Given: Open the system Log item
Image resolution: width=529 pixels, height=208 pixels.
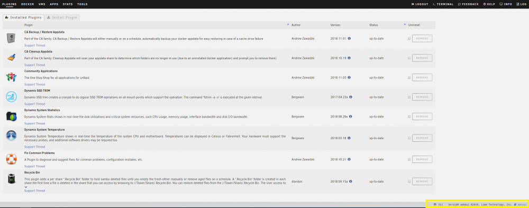Looking at the screenshot, I should click(521, 4).
